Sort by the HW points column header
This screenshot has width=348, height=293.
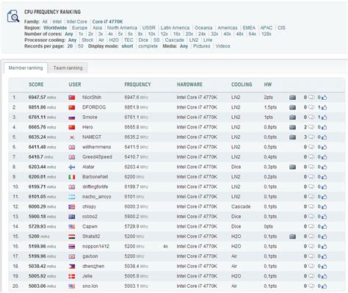268,84
